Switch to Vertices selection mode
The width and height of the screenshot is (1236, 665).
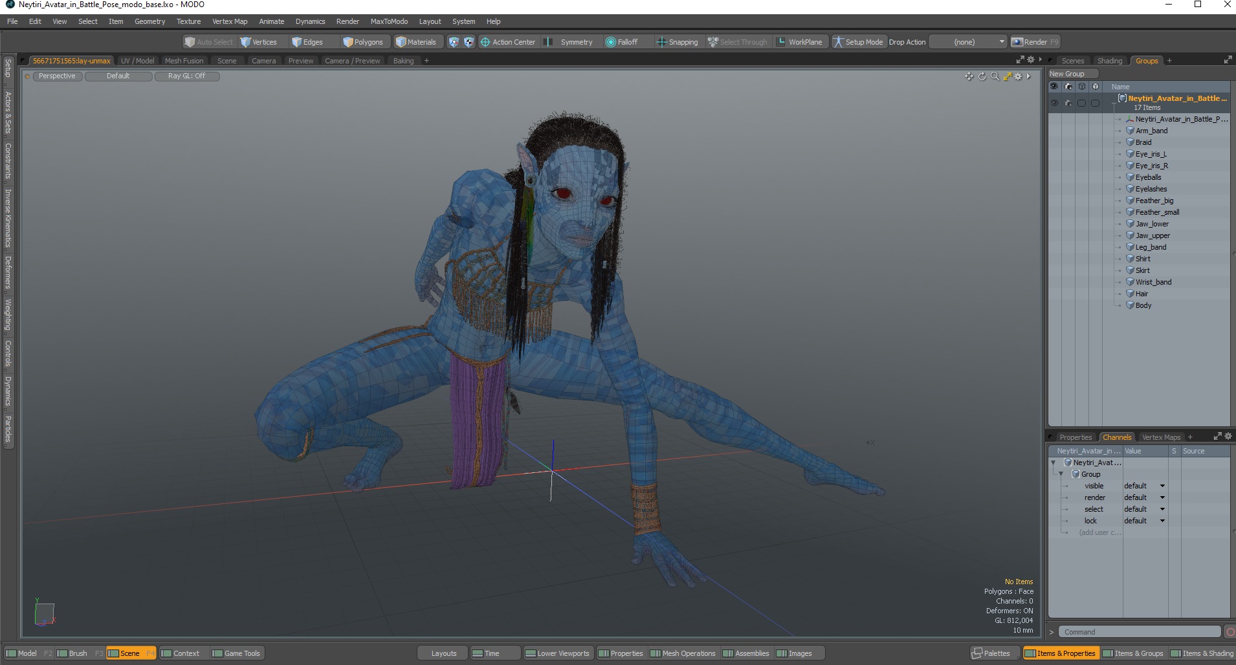pyautogui.click(x=259, y=42)
